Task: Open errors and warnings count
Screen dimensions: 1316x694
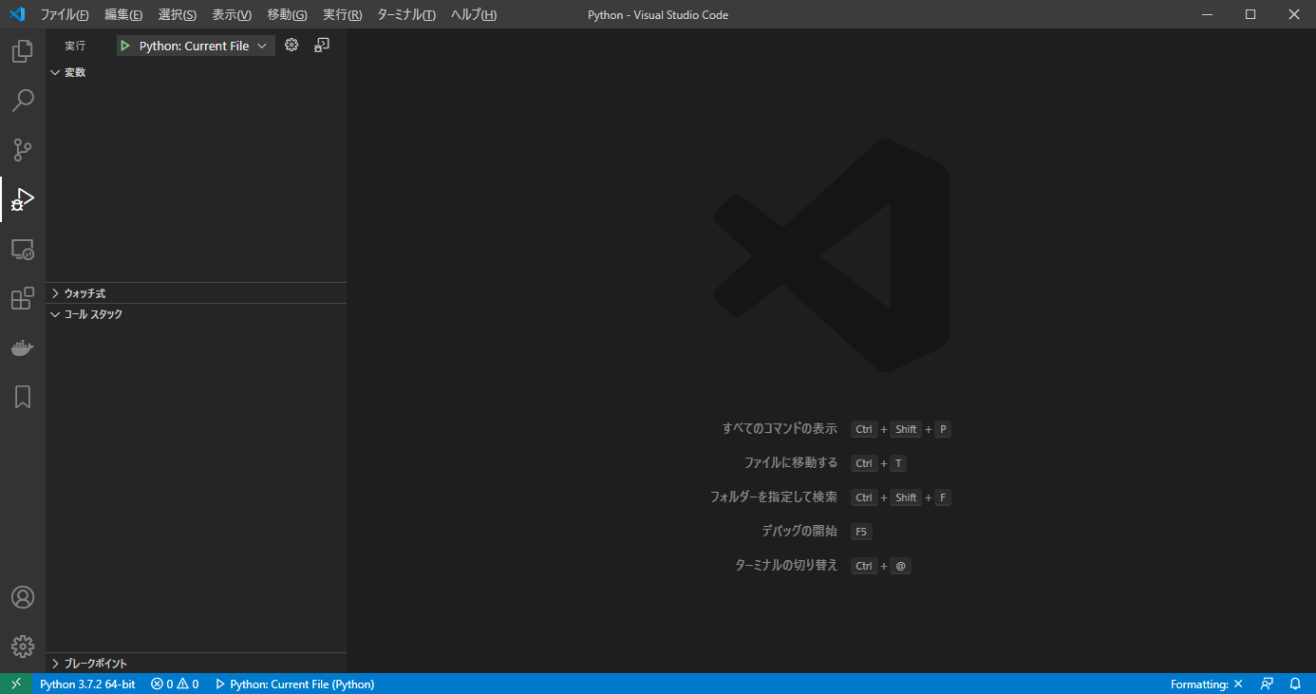Action: click(175, 684)
